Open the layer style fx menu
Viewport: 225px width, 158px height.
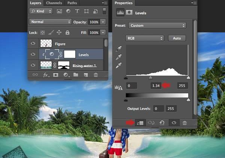point(46,75)
